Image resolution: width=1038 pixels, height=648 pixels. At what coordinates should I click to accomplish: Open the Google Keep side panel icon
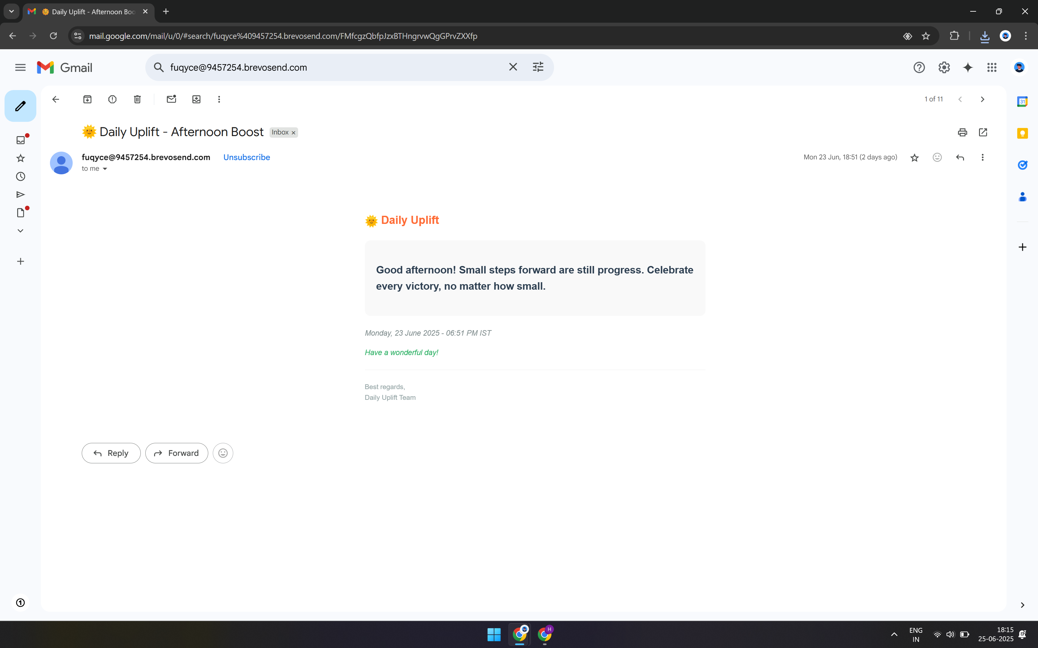1022,133
